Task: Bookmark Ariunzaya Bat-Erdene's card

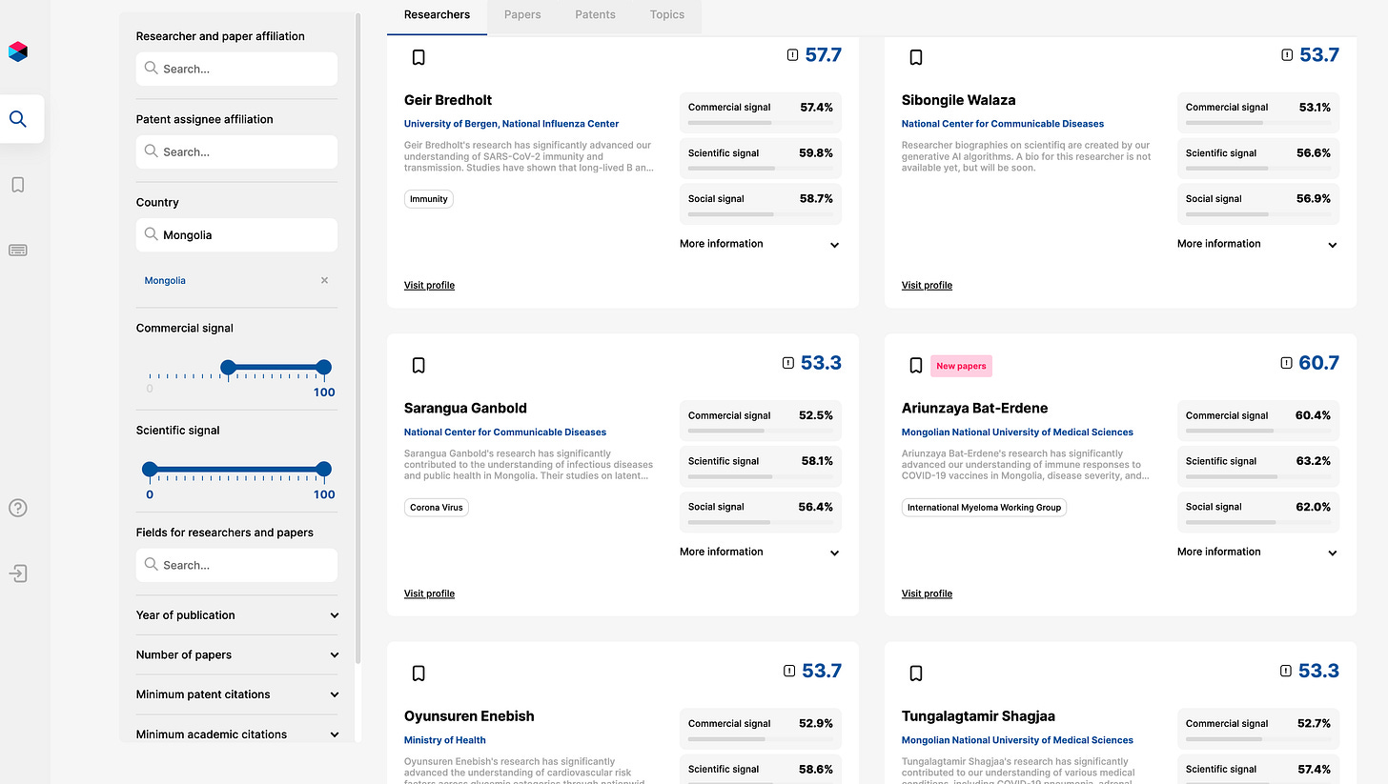Action: pos(916,365)
